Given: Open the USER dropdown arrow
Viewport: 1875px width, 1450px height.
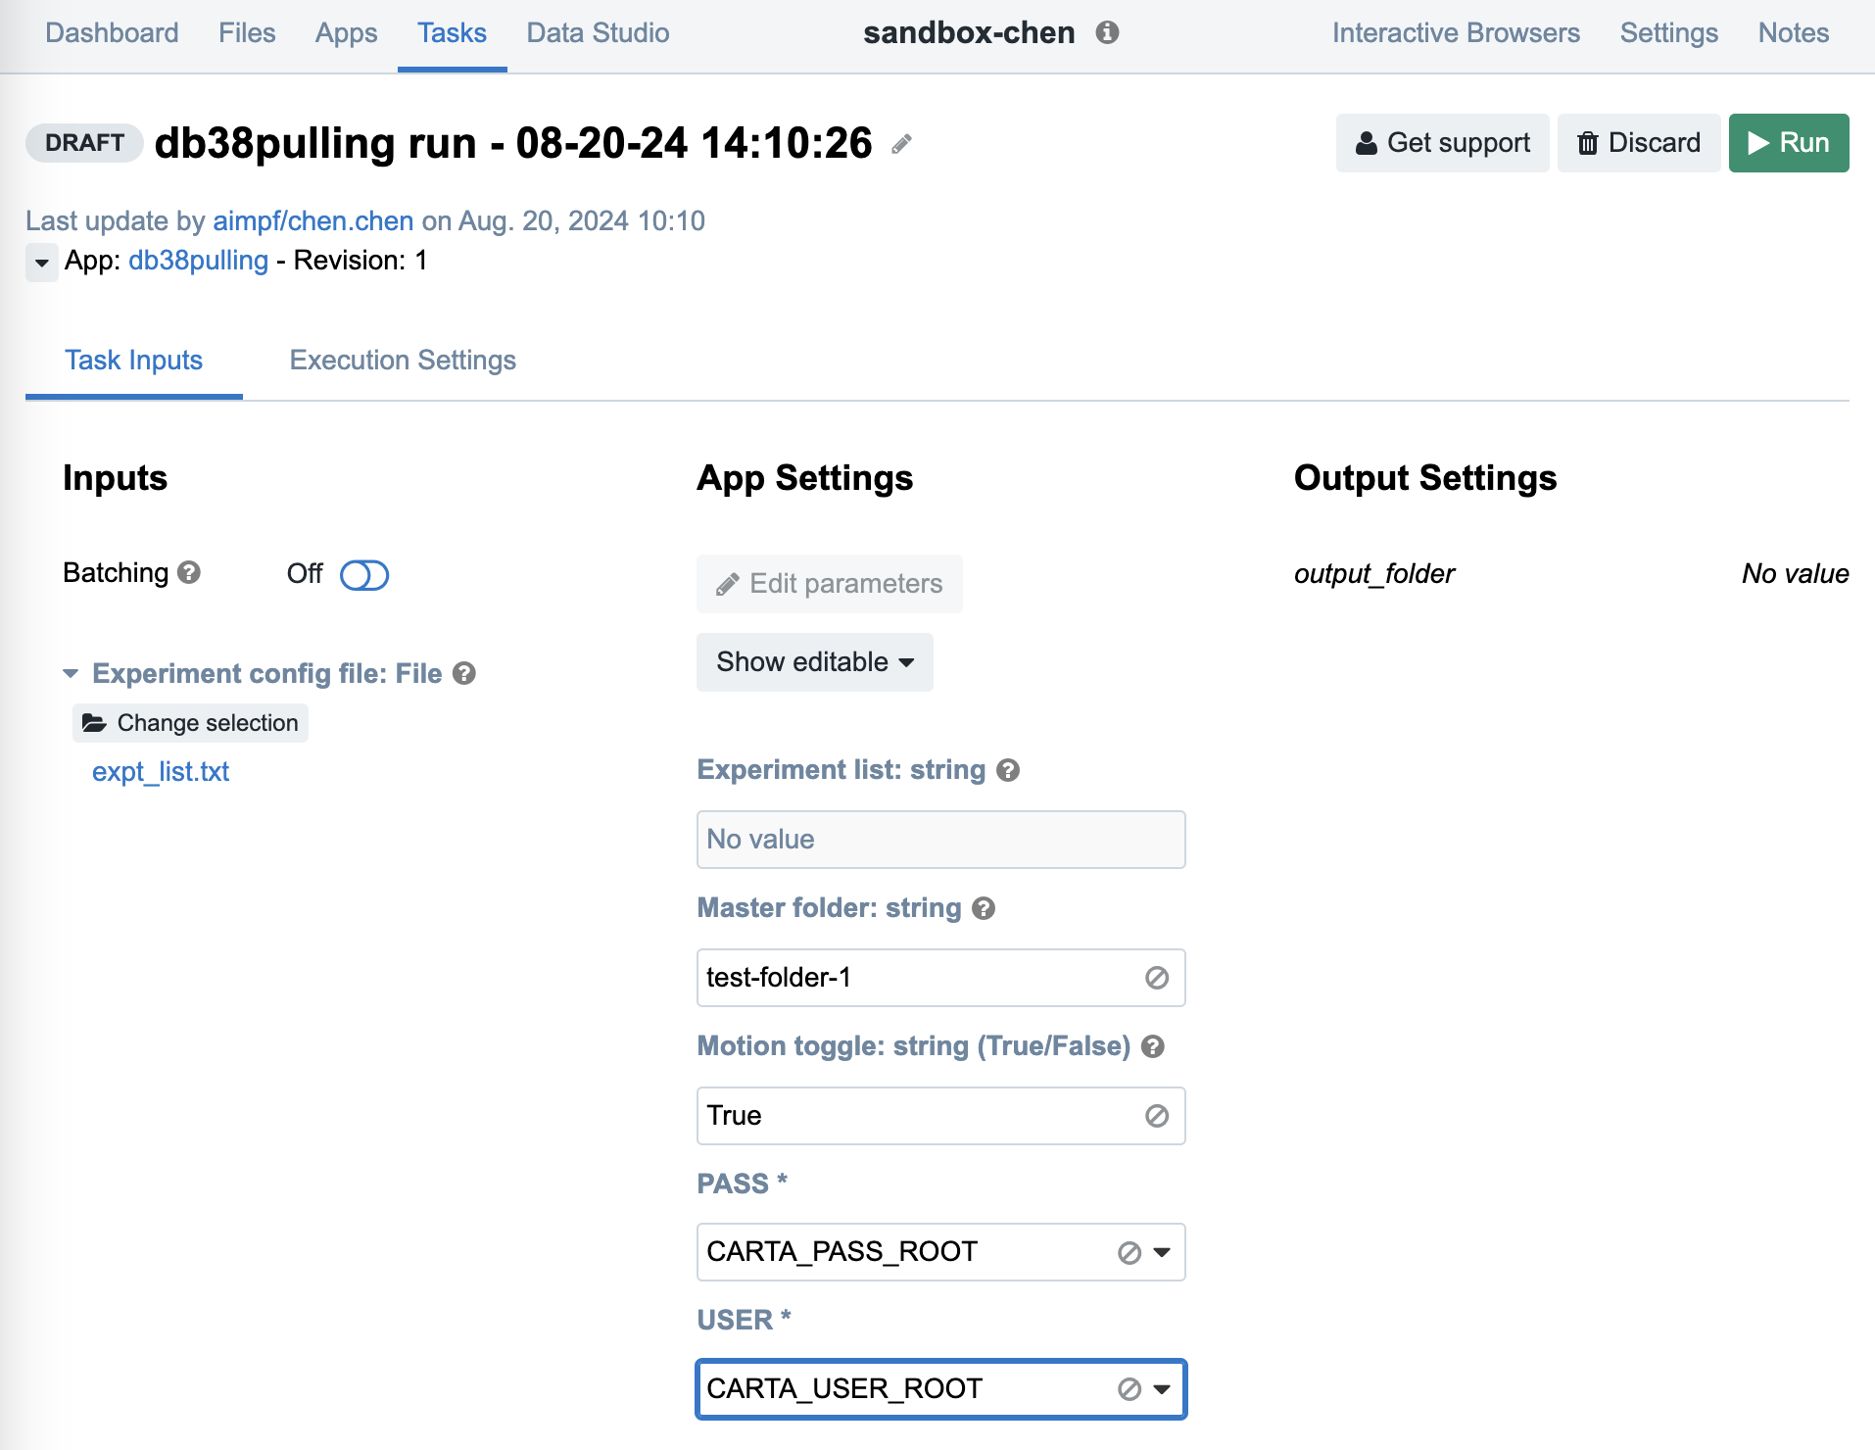Looking at the screenshot, I should tap(1162, 1389).
